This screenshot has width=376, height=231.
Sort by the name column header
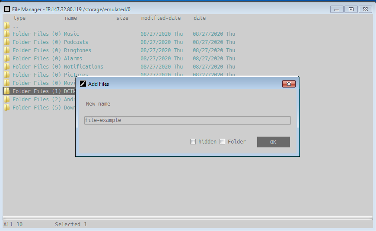click(71, 18)
